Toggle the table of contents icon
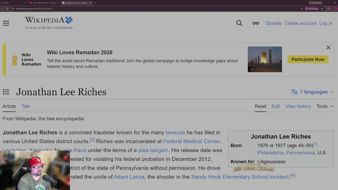The height and width of the screenshot is (190, 338). 6,92
